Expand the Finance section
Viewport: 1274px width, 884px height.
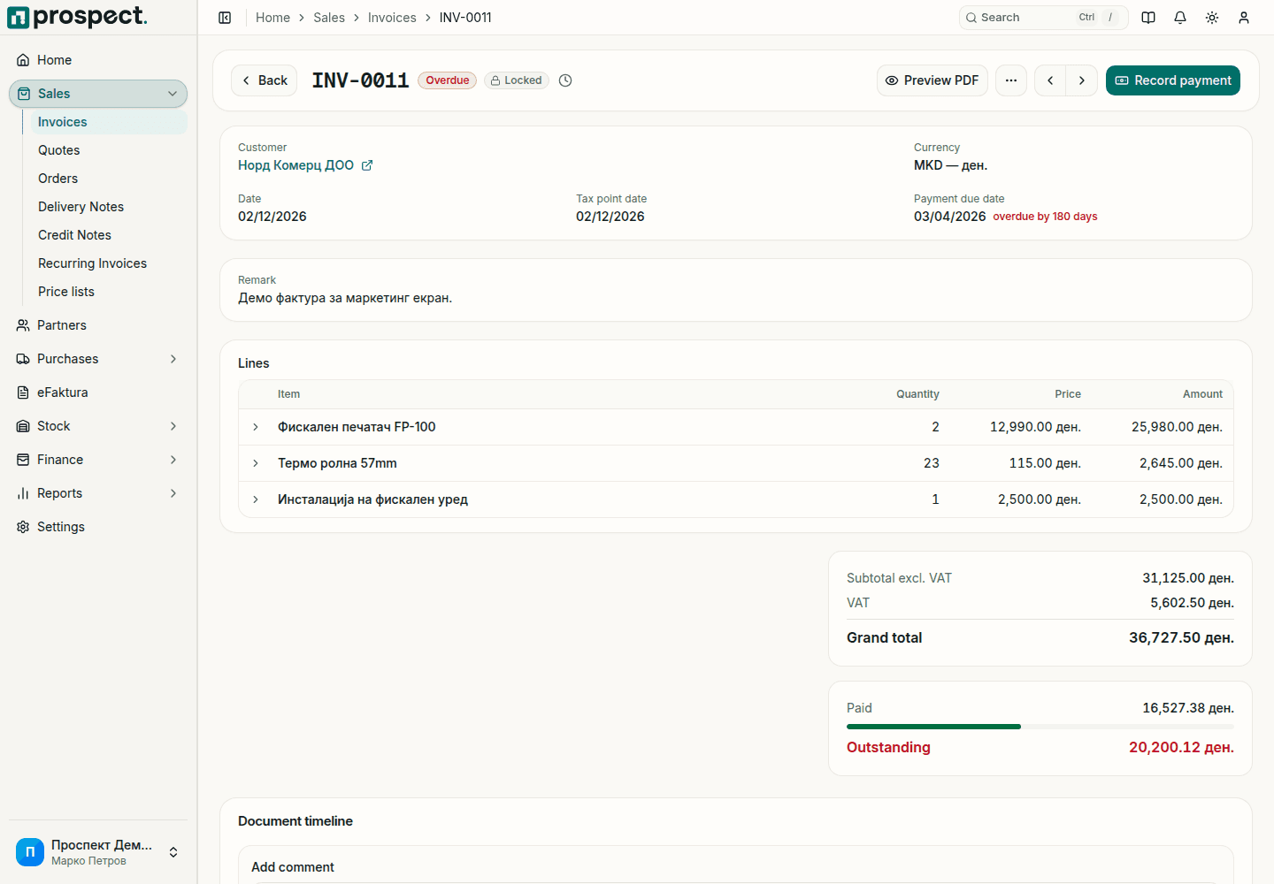coord(98,460)
